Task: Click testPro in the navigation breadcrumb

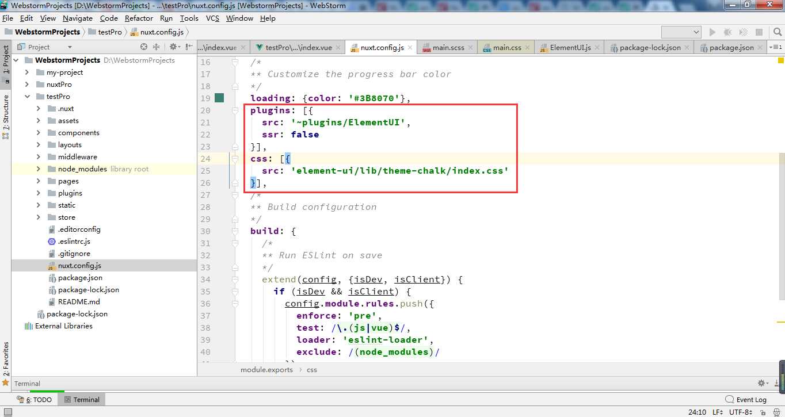Action: coord(110,32)
